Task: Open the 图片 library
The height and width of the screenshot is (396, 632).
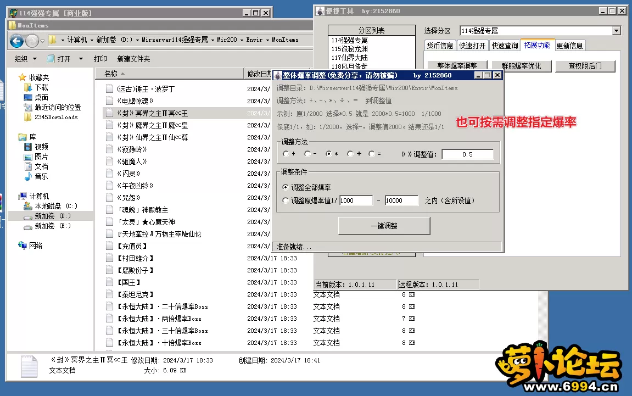Action: click(x=41, y=157)
